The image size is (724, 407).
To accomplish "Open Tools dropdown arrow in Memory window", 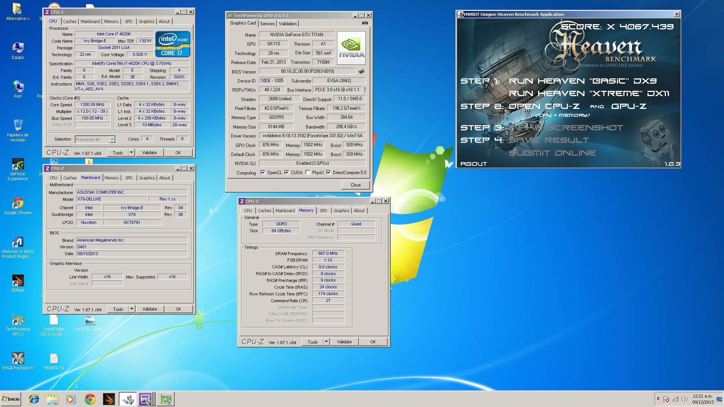I will click(x=326, y=342).
